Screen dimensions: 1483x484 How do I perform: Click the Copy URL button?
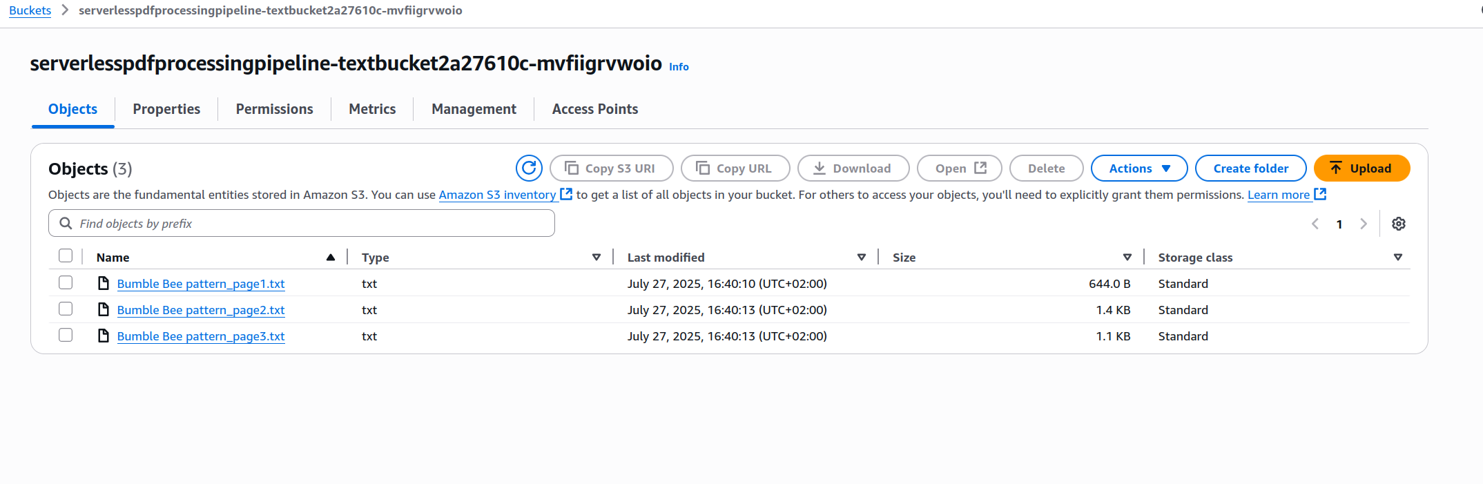click(735, 168)
